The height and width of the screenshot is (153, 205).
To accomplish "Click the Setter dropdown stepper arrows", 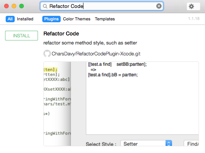I will pos(169,143).
